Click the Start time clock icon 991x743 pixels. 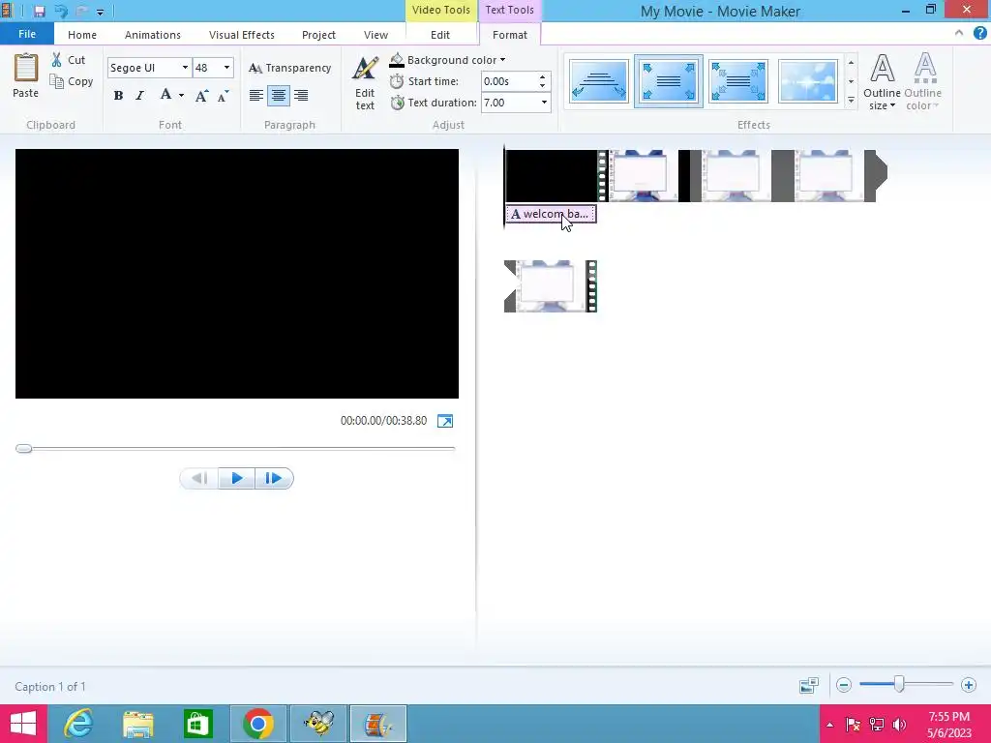point(396,81)
